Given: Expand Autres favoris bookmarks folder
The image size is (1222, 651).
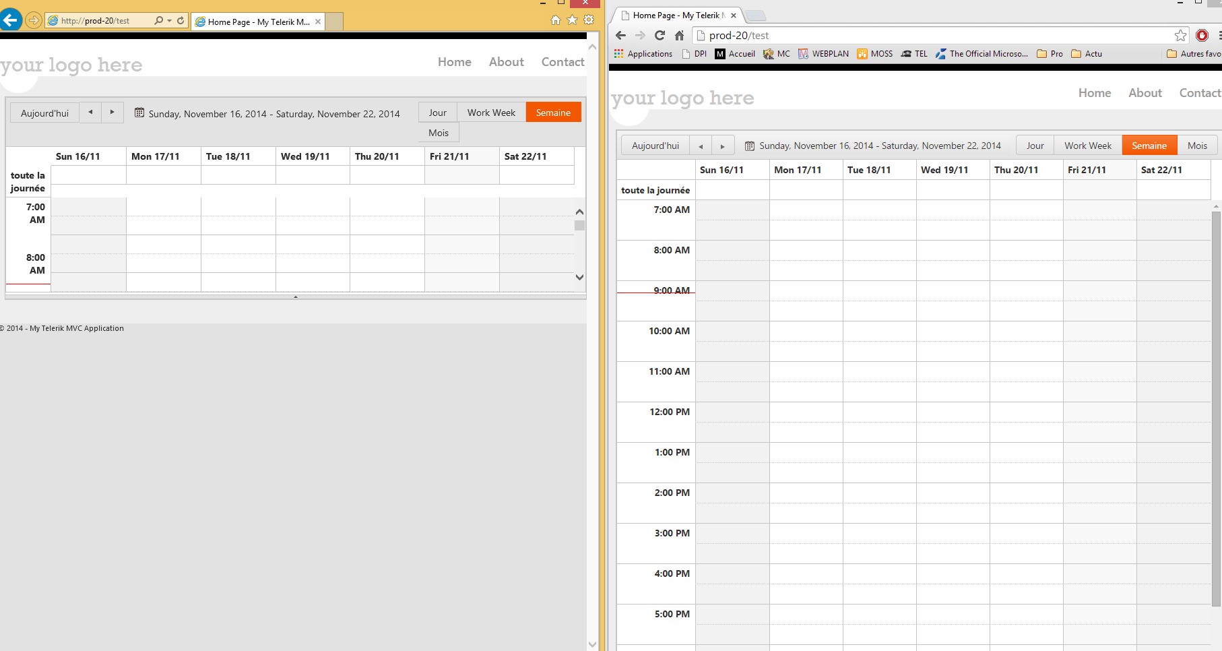Looking at the screenshot, I should pos(1194,54).
